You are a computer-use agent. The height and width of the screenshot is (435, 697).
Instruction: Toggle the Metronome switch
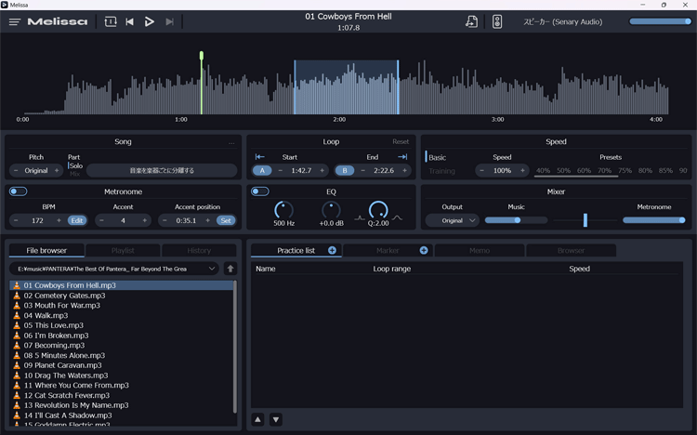click(x=18, y=191)
